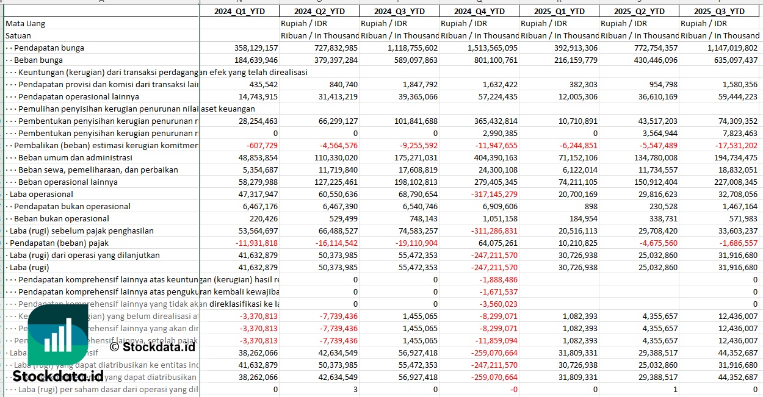Select negative cell value -317,145,279

click(493, 194)
